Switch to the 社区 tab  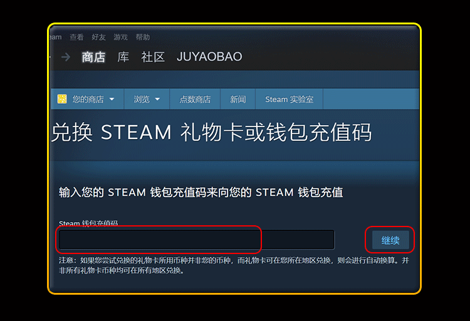(x=153, y=57)
